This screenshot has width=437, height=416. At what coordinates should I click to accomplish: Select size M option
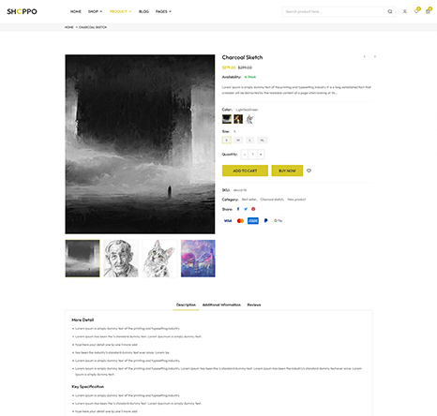[x=238, y=141]
